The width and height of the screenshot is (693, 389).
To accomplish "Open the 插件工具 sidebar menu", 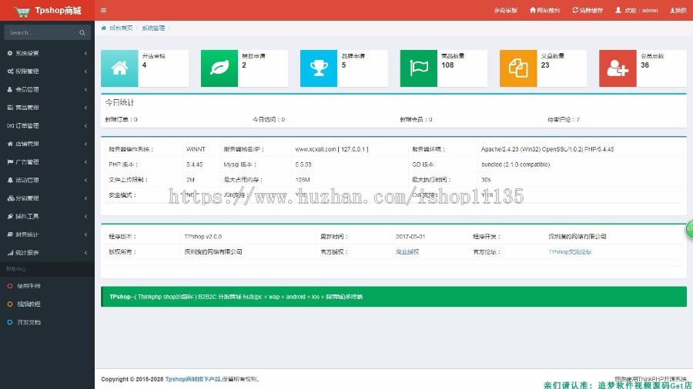I will click(47, 216).
